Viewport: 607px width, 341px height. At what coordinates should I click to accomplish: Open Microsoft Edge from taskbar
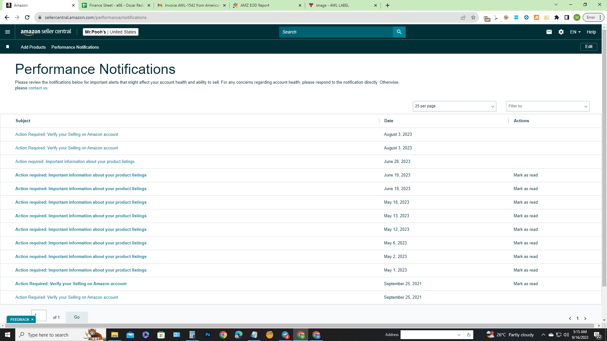(239, 335)
